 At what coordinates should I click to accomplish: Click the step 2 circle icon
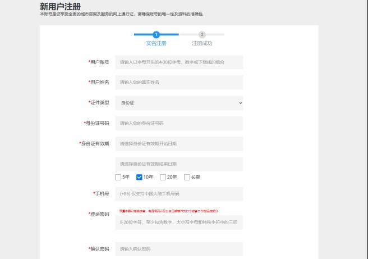click(x=202, y=35)
